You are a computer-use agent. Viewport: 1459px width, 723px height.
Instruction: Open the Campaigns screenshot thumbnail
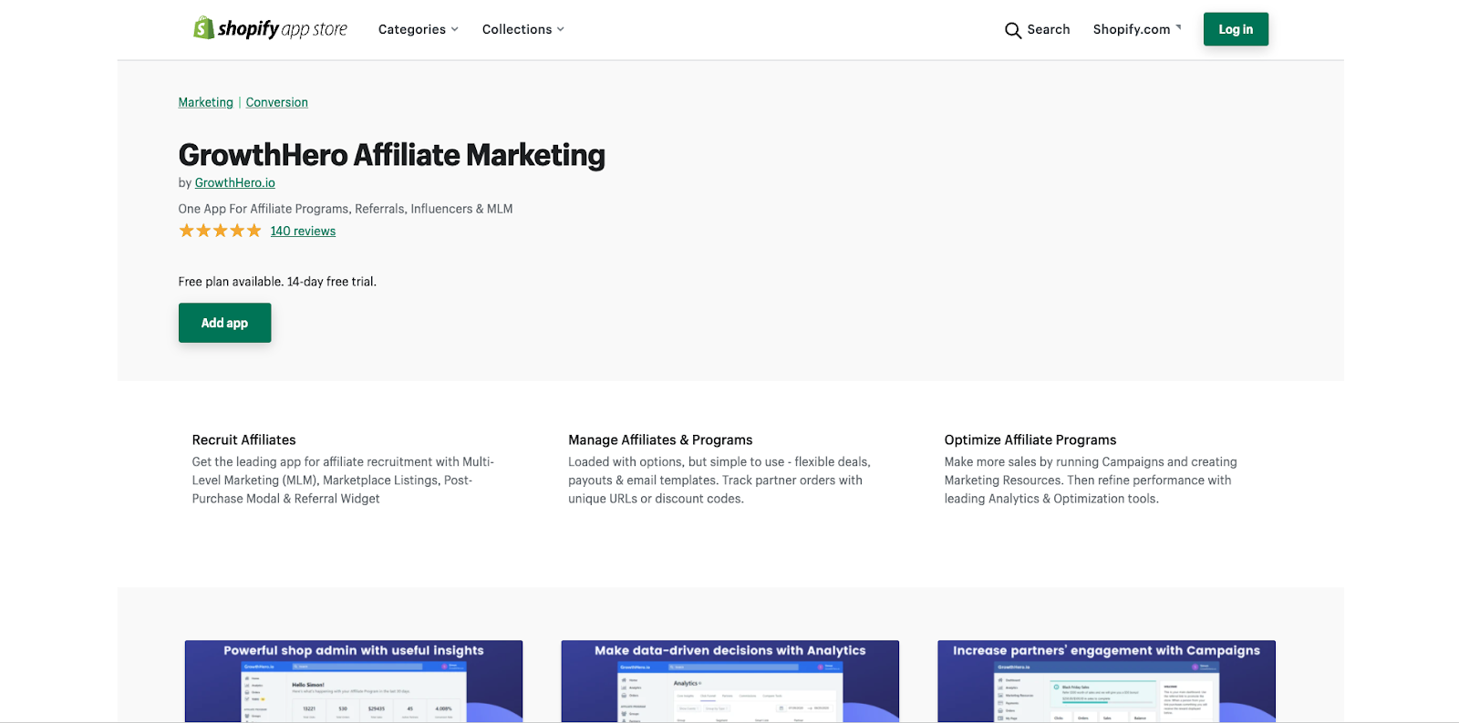[x=1106, y=681]
